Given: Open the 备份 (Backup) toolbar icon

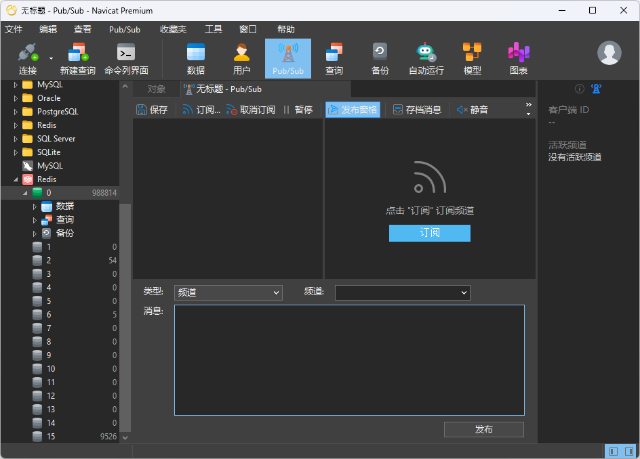Looking at the screenshot, I should 380,59.
